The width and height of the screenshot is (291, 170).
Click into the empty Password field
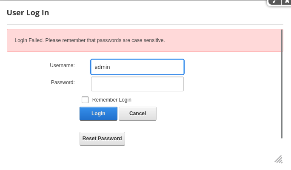[x=137, y=84]
